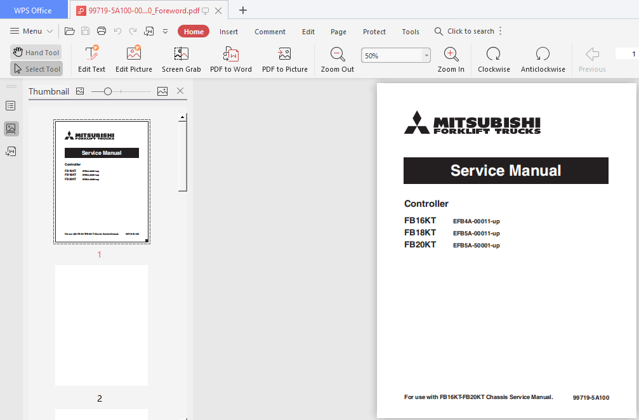Select the 99719-5A100 Foreword.pdf document tab
Screen dimensions: 639x420
point(143,11)
